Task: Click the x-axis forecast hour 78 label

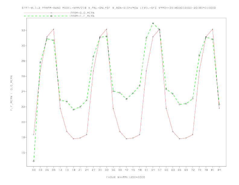Action: pos(206,170)
